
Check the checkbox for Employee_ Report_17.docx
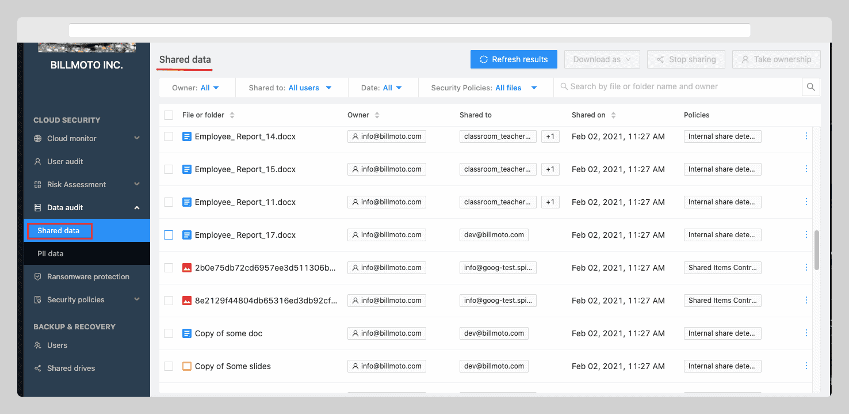(169, 234)
